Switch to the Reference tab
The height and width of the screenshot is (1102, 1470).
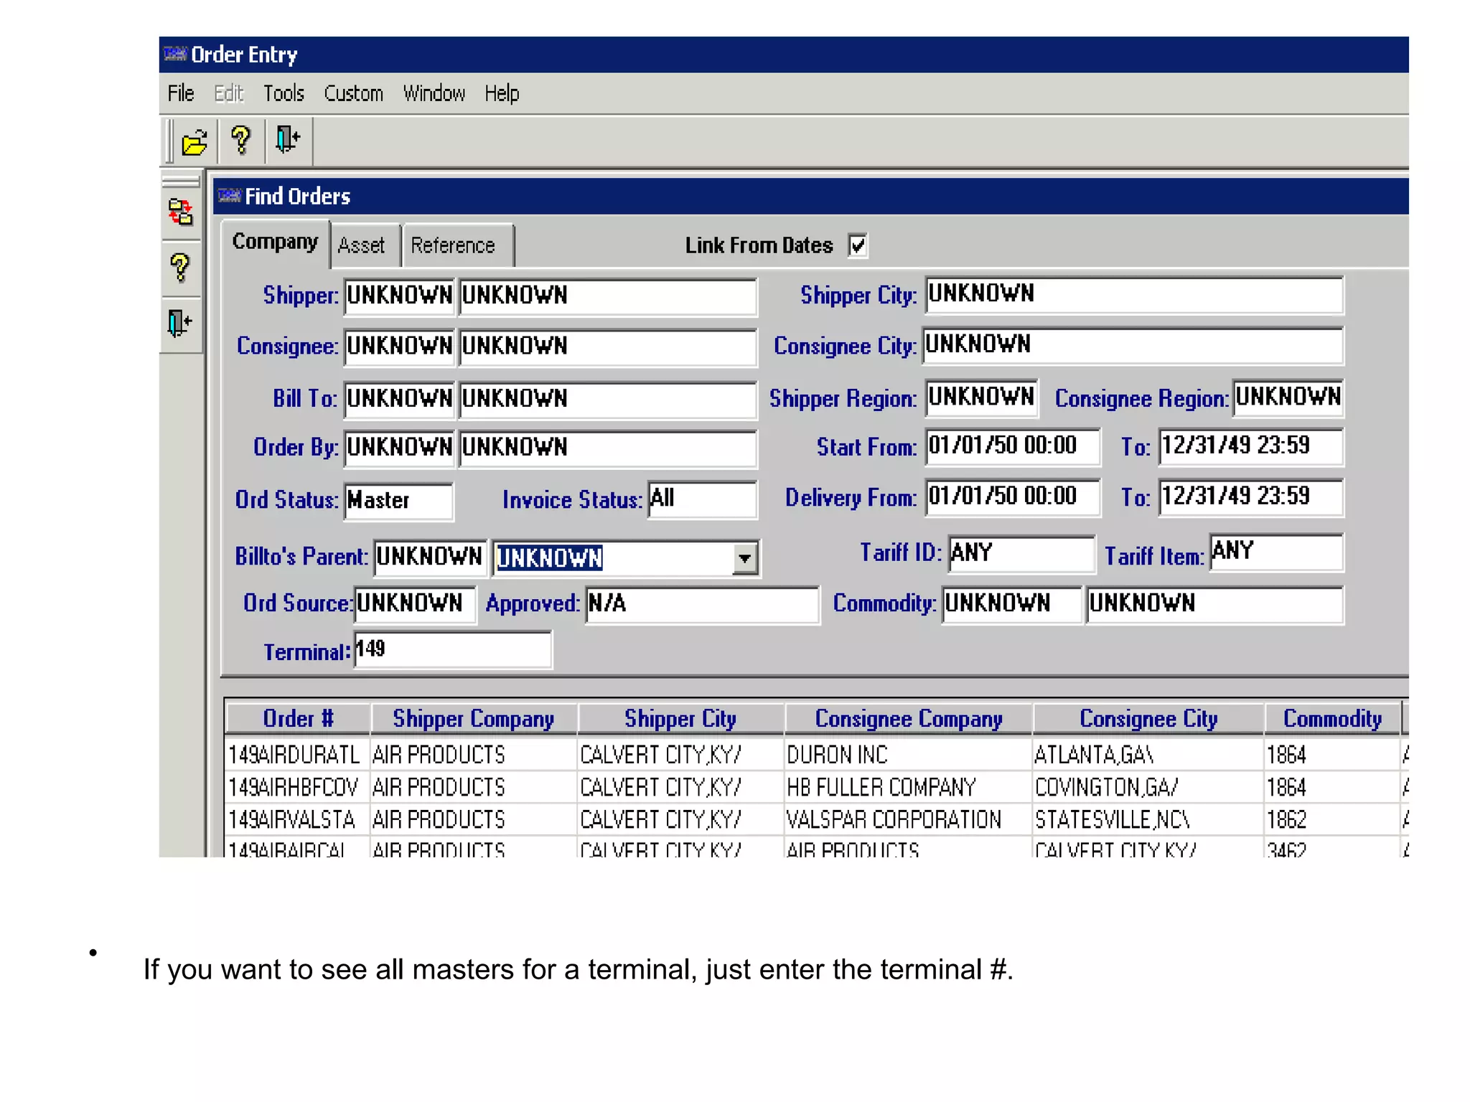[453, 246]
